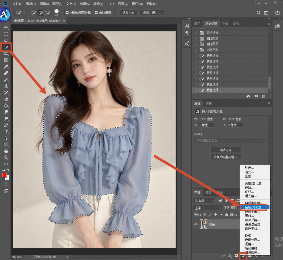Image resolution: width=283 pixels, height=260 pixels.
Task: Create new document from current state
Action: pyautogui.click(x=248, y=96)
